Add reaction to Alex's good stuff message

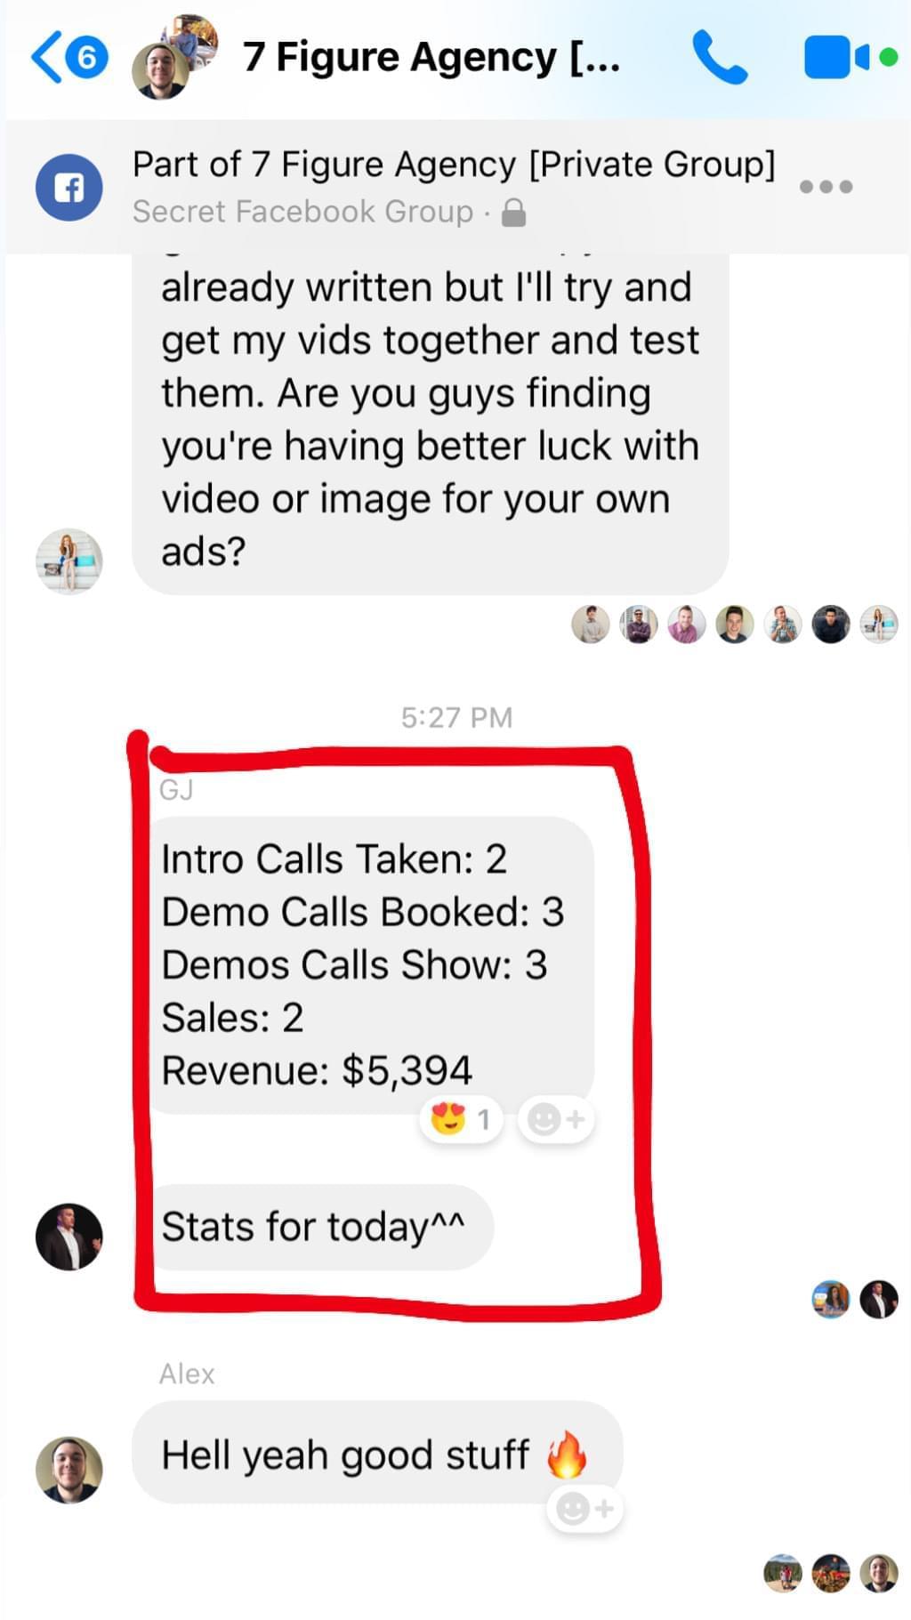pos(584,1509)
